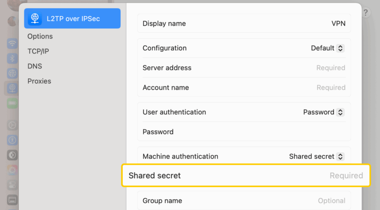Switch to the Options section
The image size is (380, 210).
[x=40, y=36]
